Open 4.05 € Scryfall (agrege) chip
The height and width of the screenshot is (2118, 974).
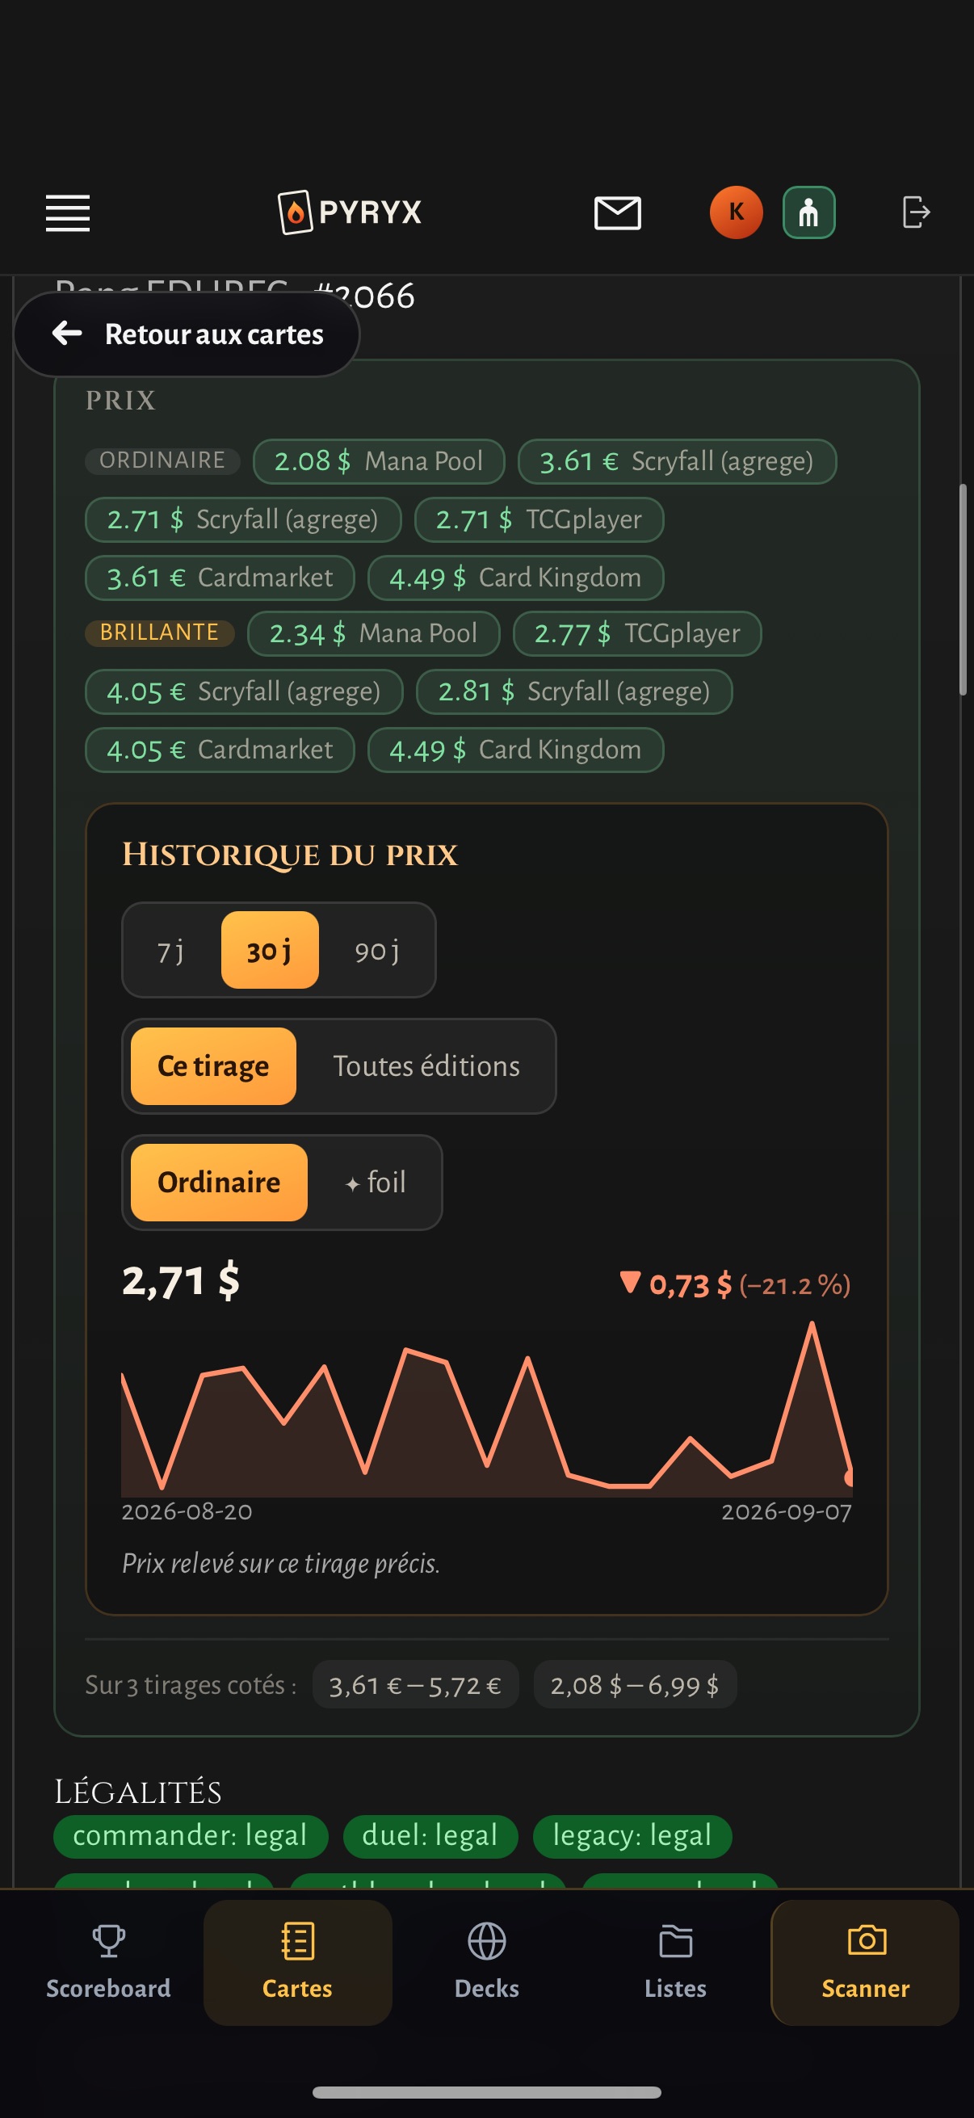[244, 691]
